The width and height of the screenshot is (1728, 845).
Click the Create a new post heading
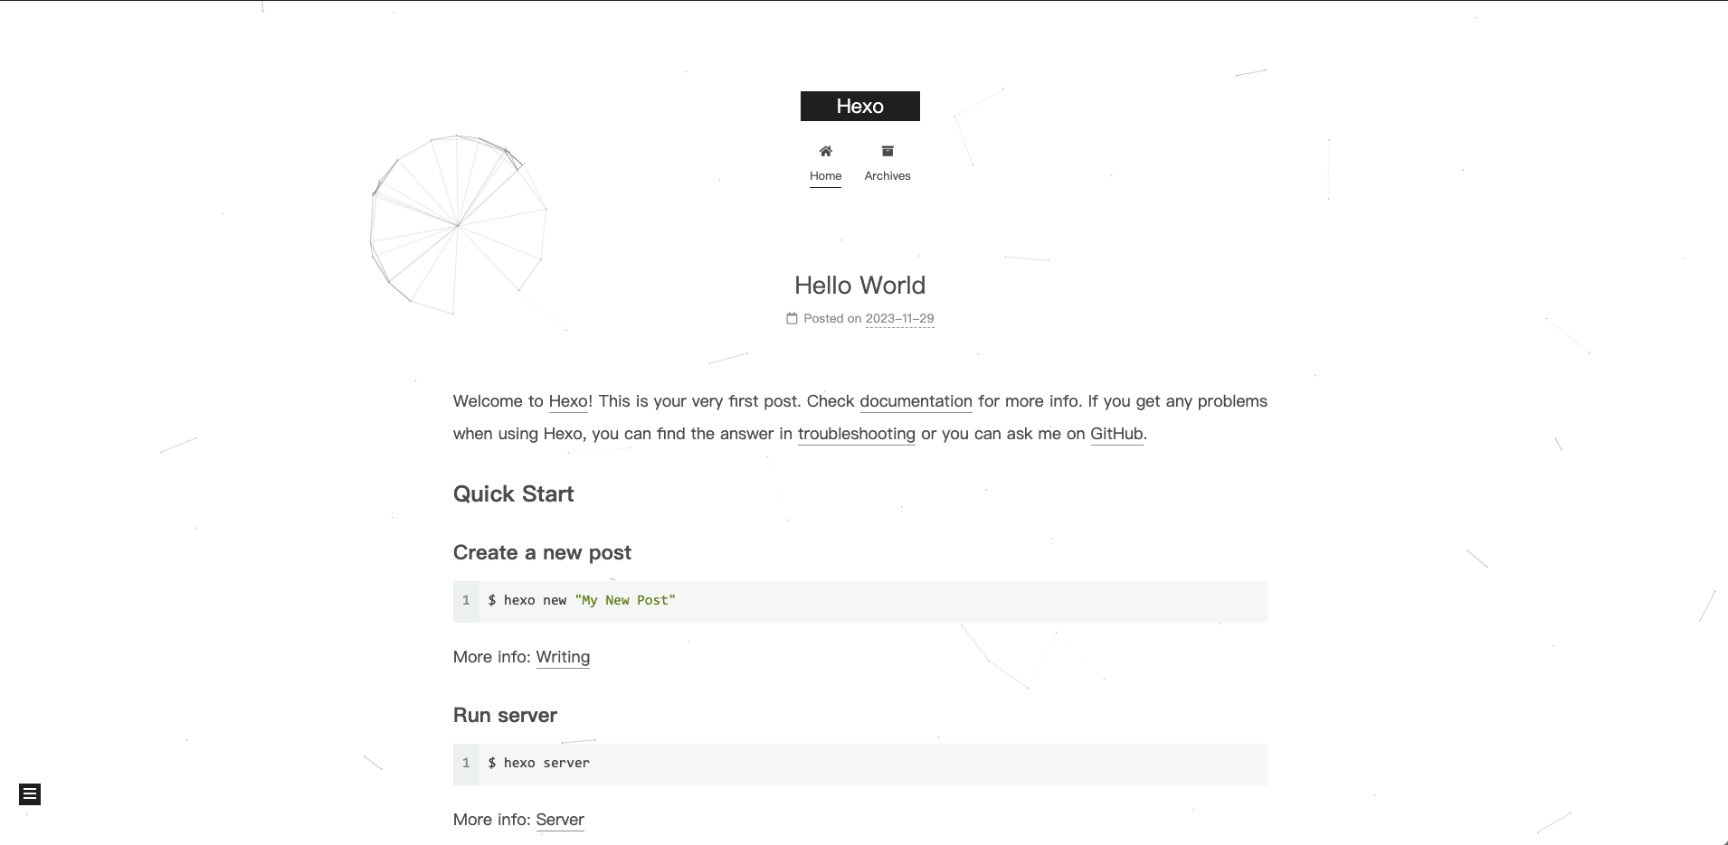(542, 553)
